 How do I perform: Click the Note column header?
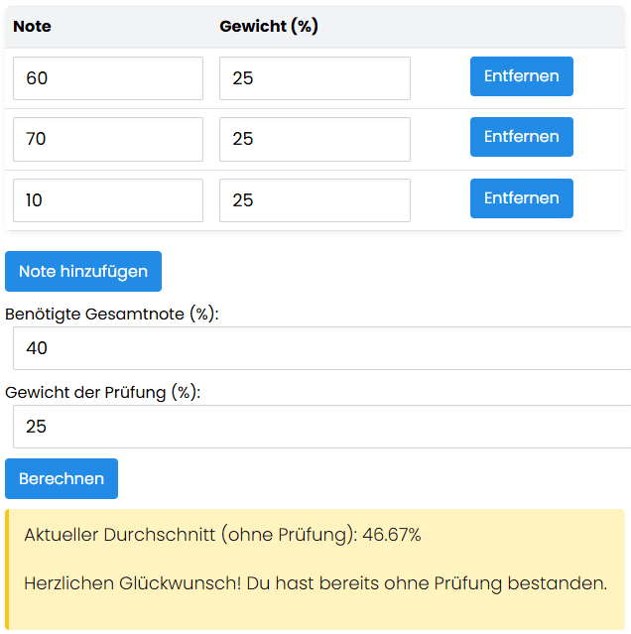(32, 27)
